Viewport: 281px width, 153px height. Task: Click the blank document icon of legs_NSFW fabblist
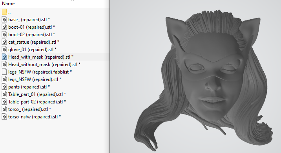pos(4,72)
